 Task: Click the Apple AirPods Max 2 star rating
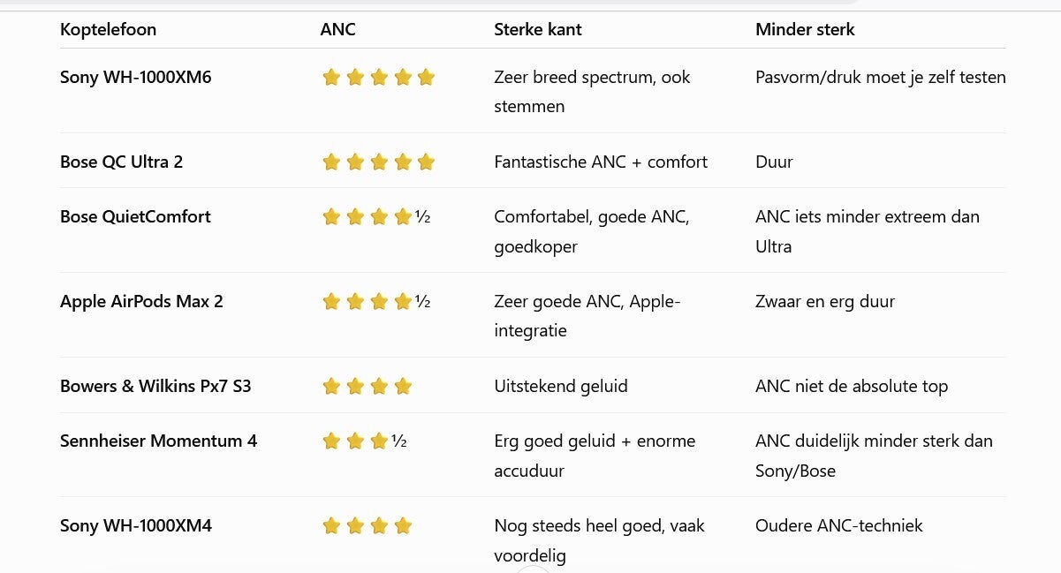point(376,302)
